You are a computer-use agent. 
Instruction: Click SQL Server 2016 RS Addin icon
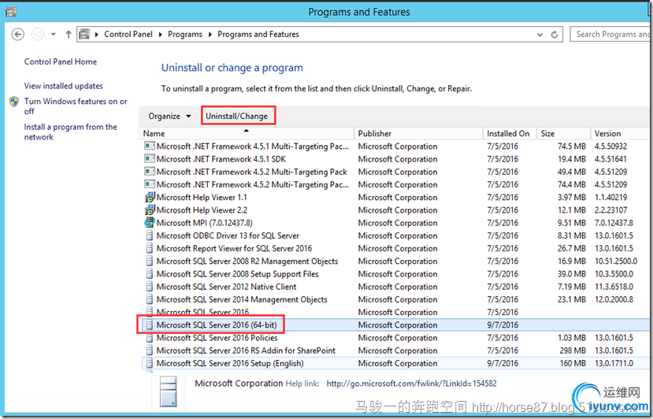(x=149, y=350)
